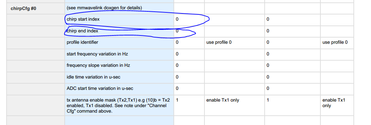
Task: Select 'idle time variation in u-sec' cell
Action: point(119,77)
